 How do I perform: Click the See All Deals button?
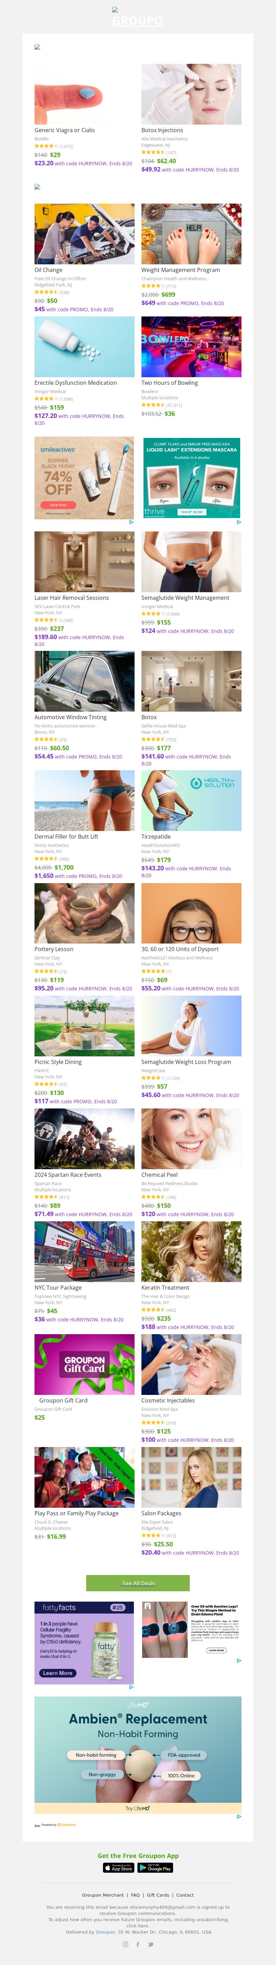(x=138, y=1583)
